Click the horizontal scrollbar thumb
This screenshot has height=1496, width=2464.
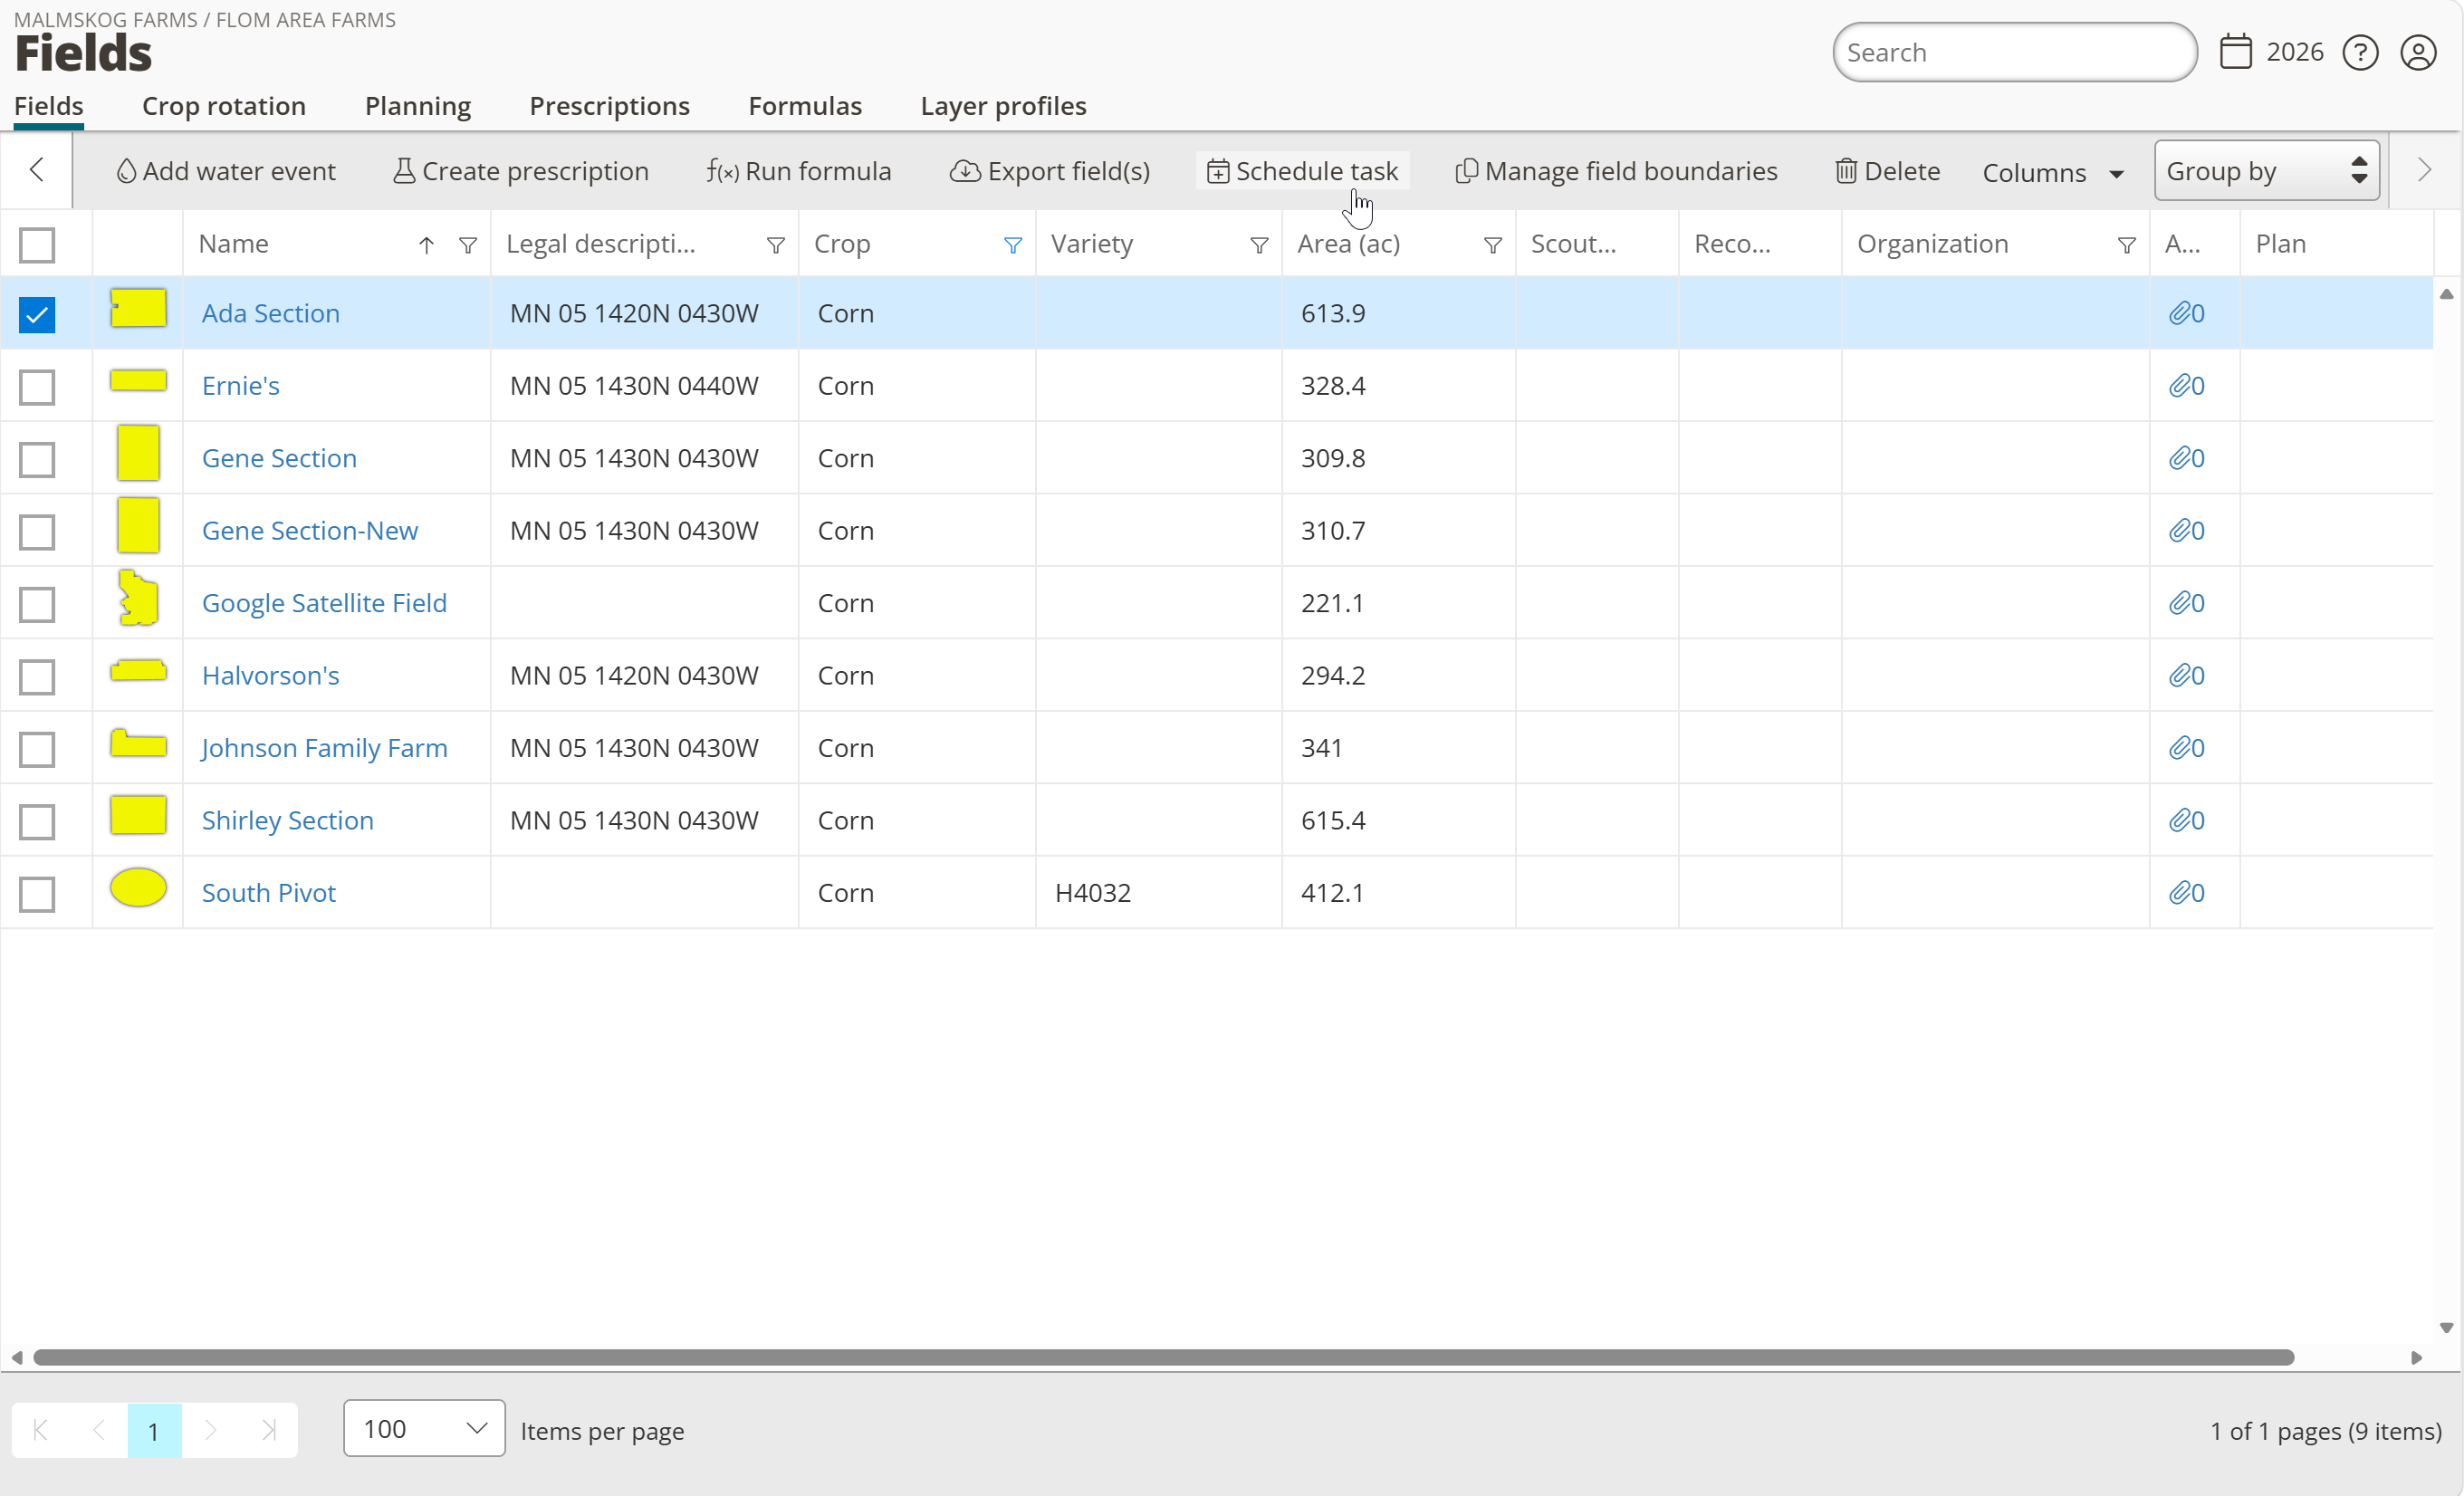[1164, 1357]
